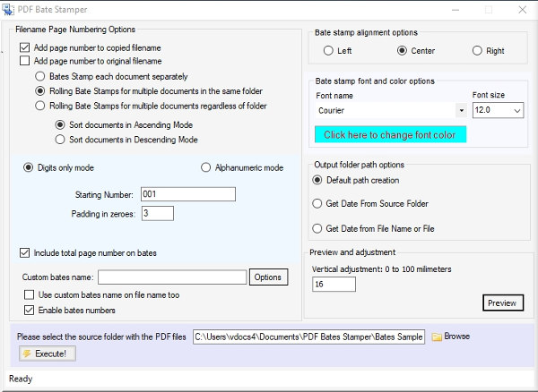Click the Browse folder icon
This screenshot has height=392, width=538.
[x=437, y=337]
